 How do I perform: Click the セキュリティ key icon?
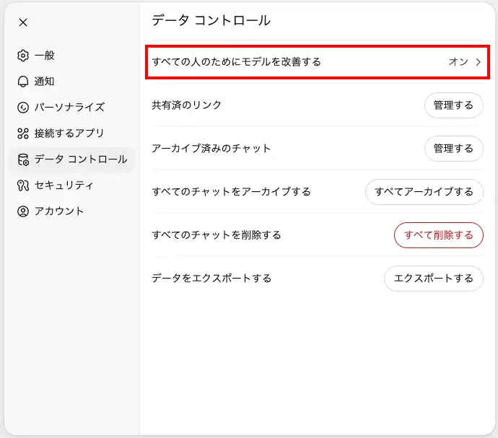pyautogui.click(x=23, y=185)
